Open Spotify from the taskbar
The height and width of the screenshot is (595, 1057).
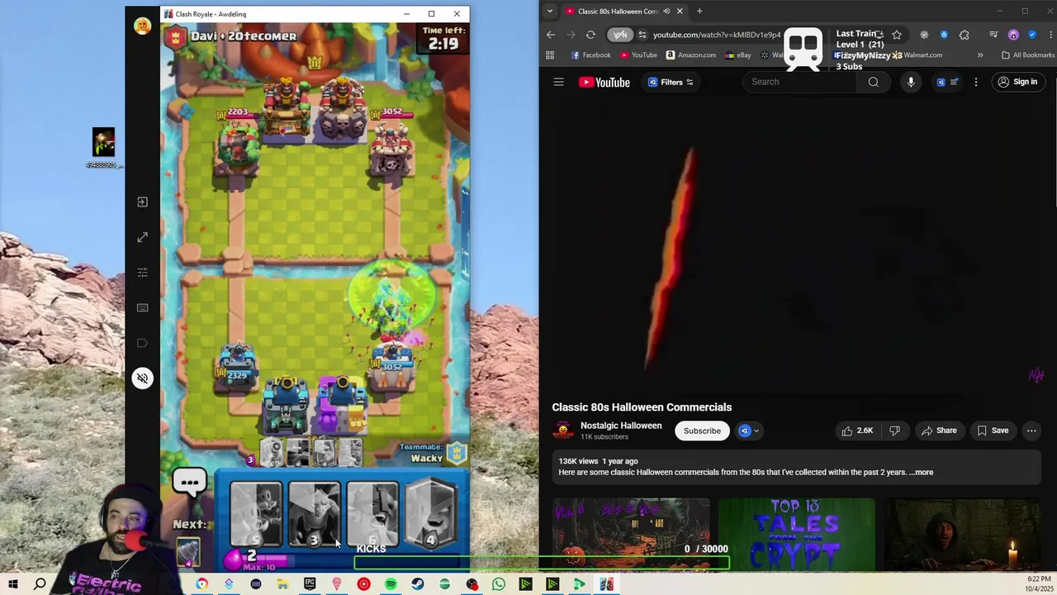[x=391, y=584]
